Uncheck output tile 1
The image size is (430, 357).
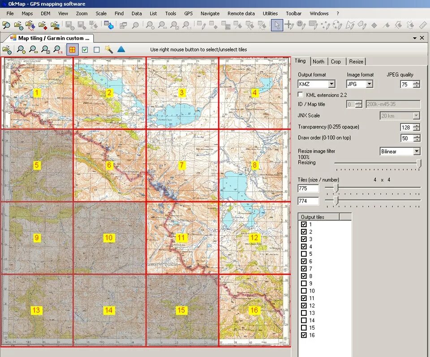304,224
